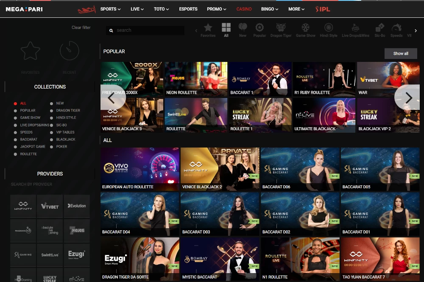The width and height of the screenshot is (424, 282).
Task: Select the POKER collection option
Action: (x=59, y=147)
